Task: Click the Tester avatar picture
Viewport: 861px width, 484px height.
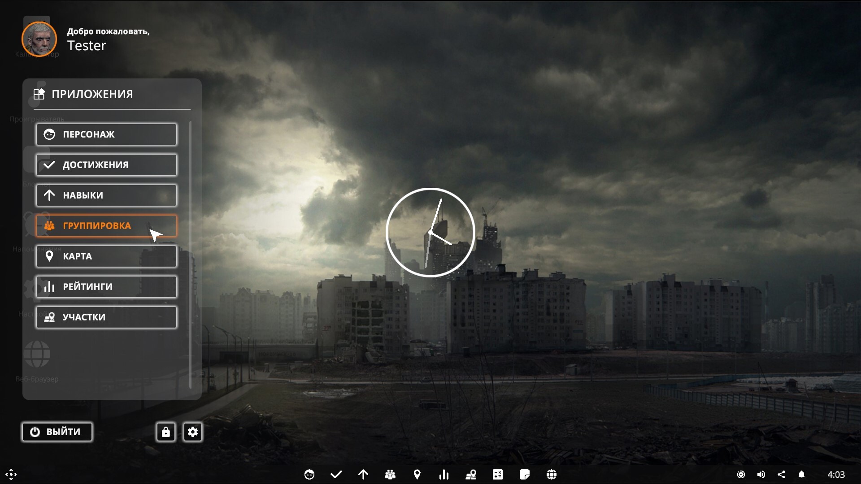Action: (39, 39)
